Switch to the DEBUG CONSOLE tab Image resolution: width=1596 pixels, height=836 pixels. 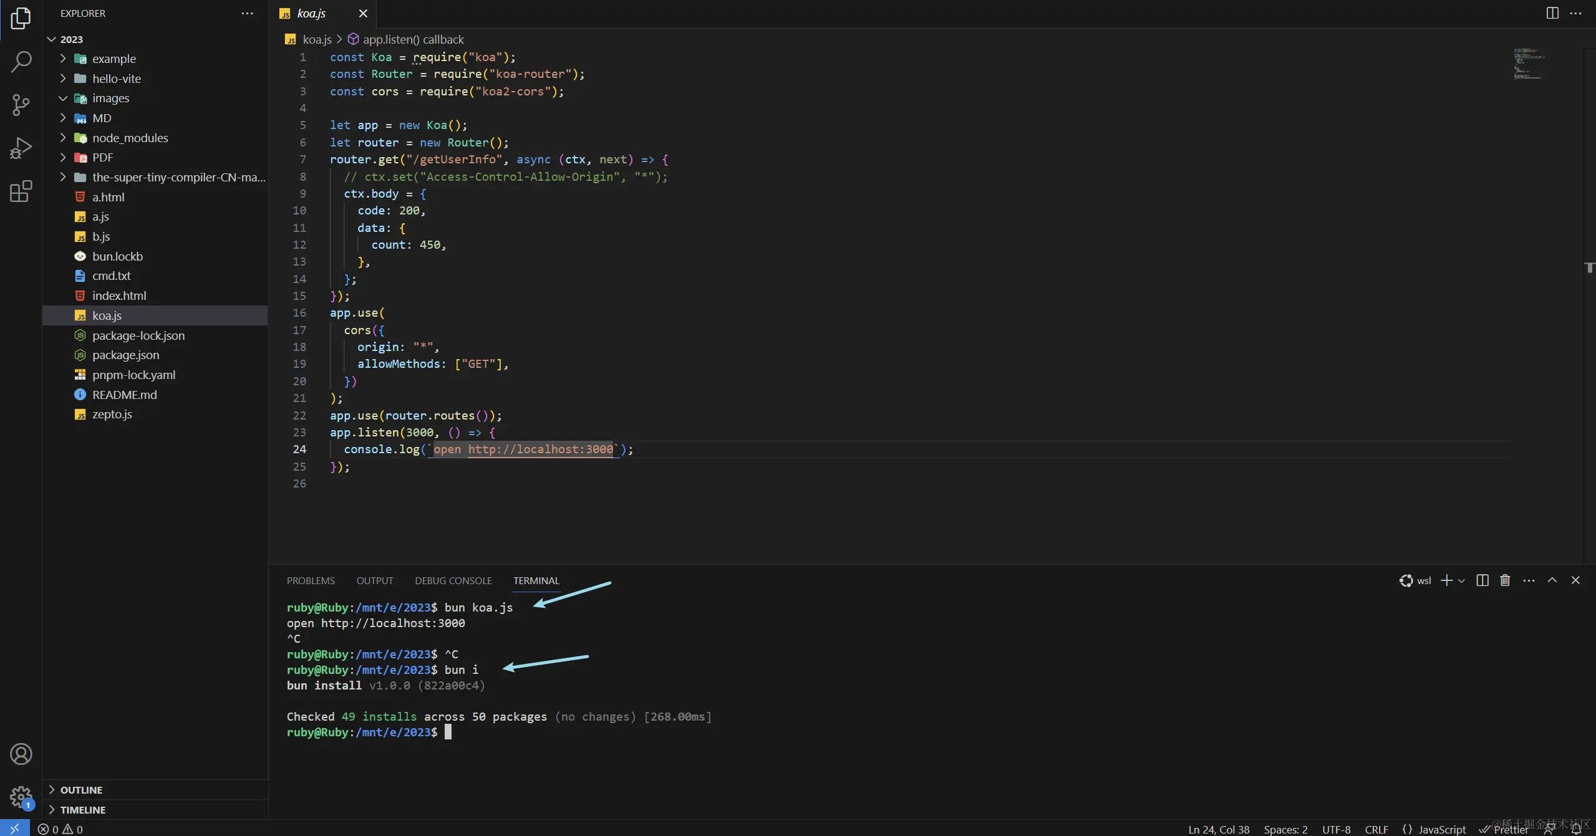[453, 580]
